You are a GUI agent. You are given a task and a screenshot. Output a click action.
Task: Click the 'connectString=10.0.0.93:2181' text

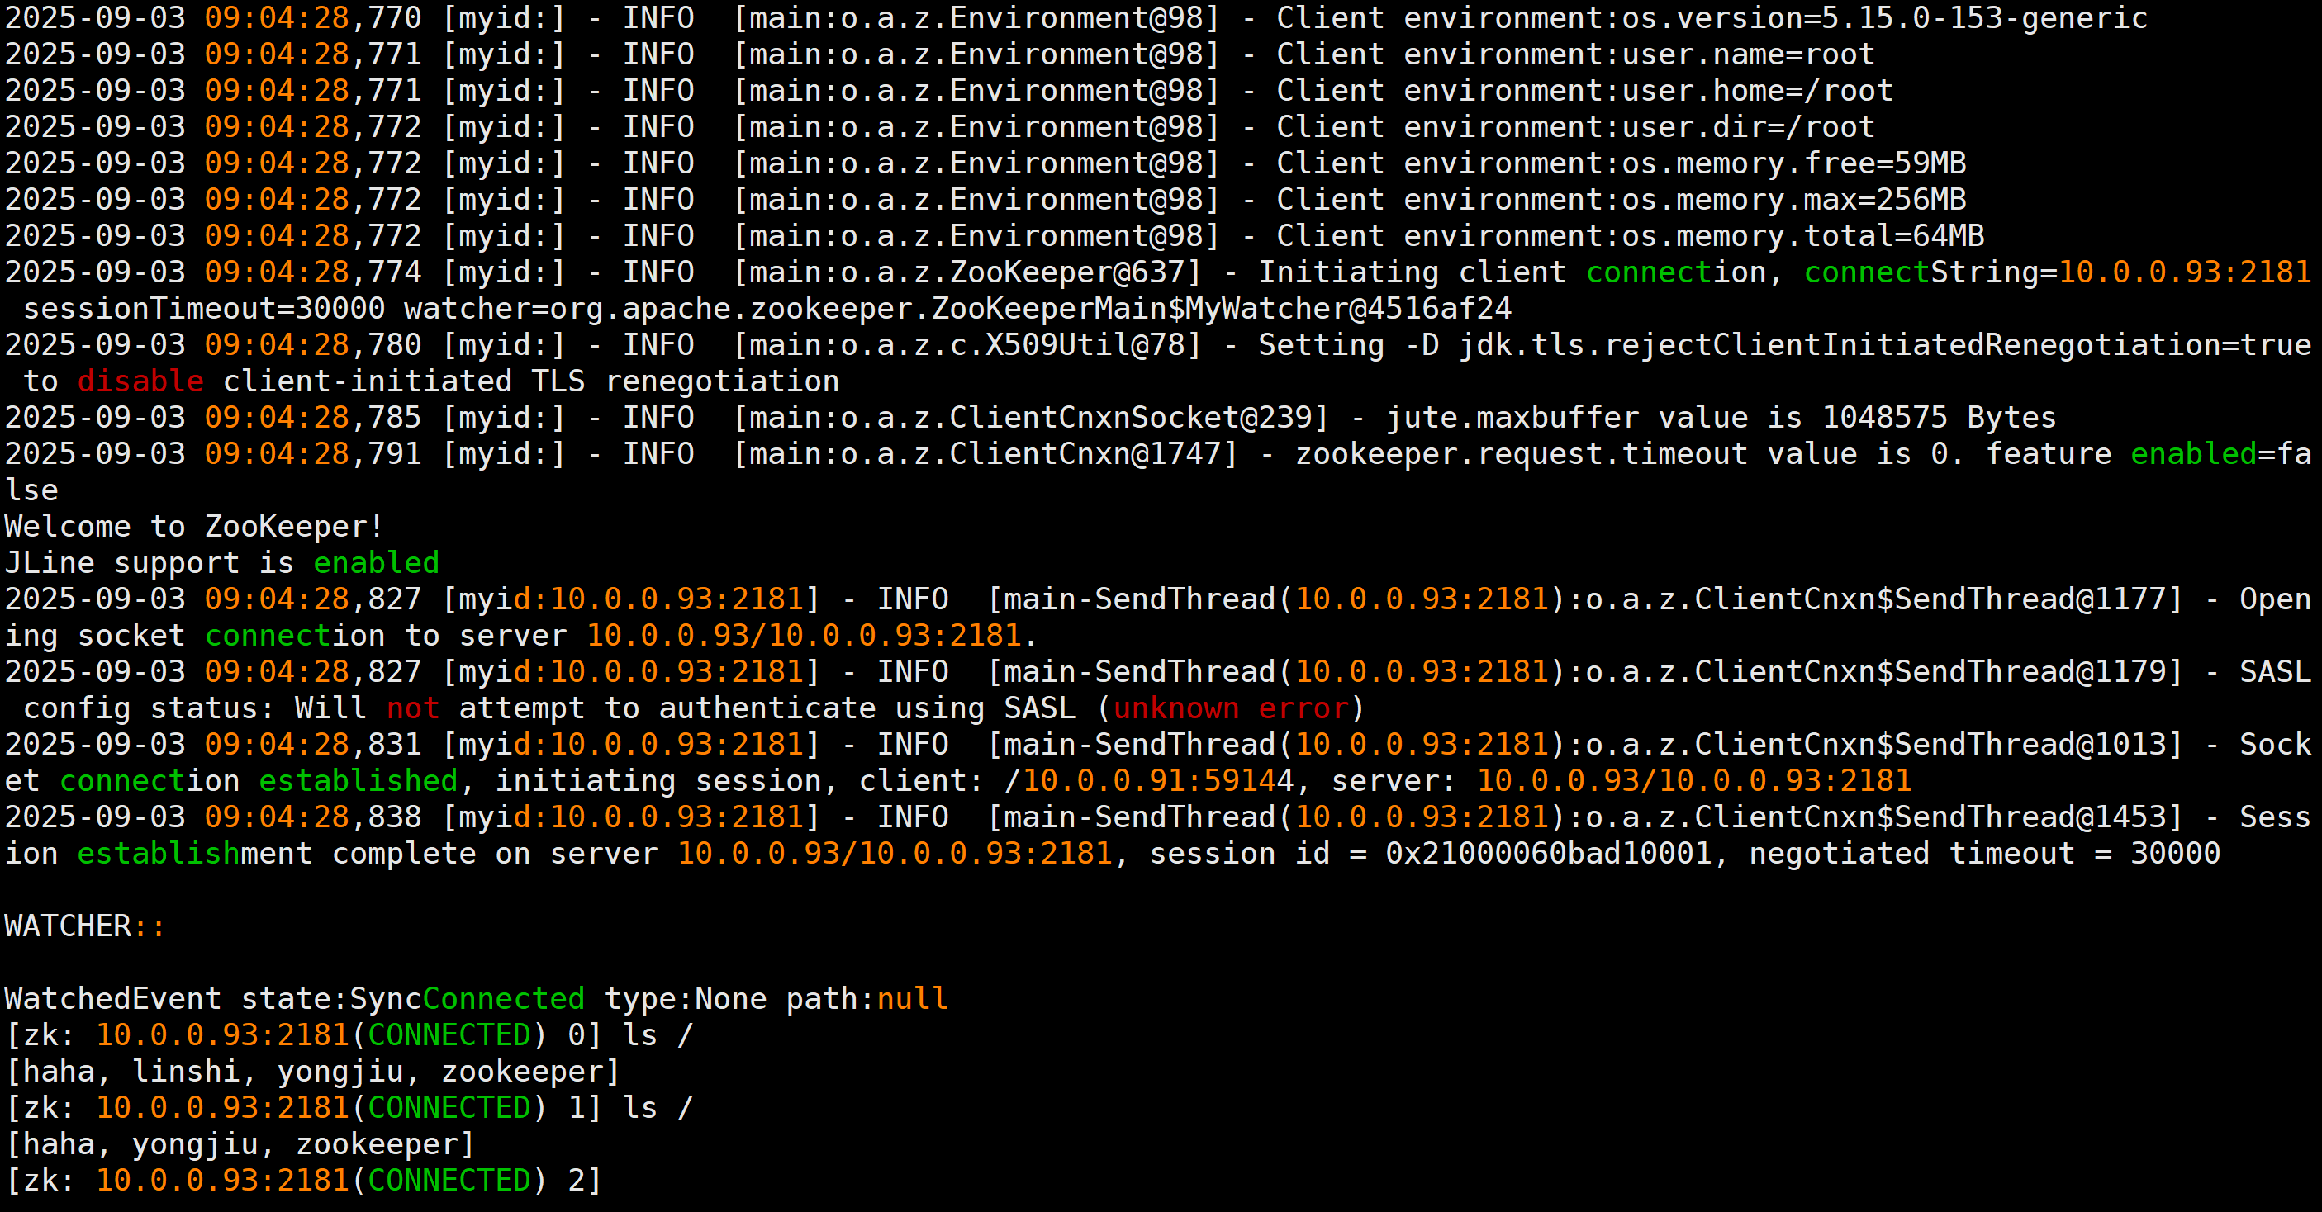click(x=2058, y=272)
